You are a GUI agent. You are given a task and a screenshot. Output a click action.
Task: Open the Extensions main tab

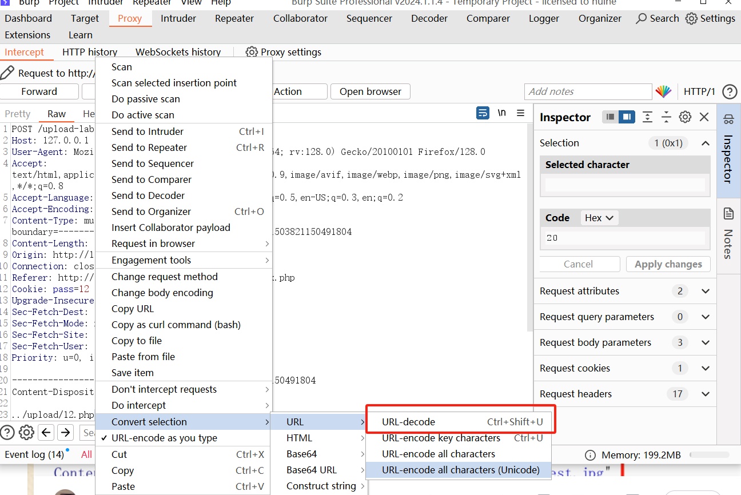[27, 35]
